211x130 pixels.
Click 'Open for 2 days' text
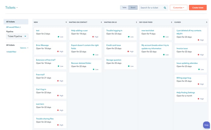[43, 34]
